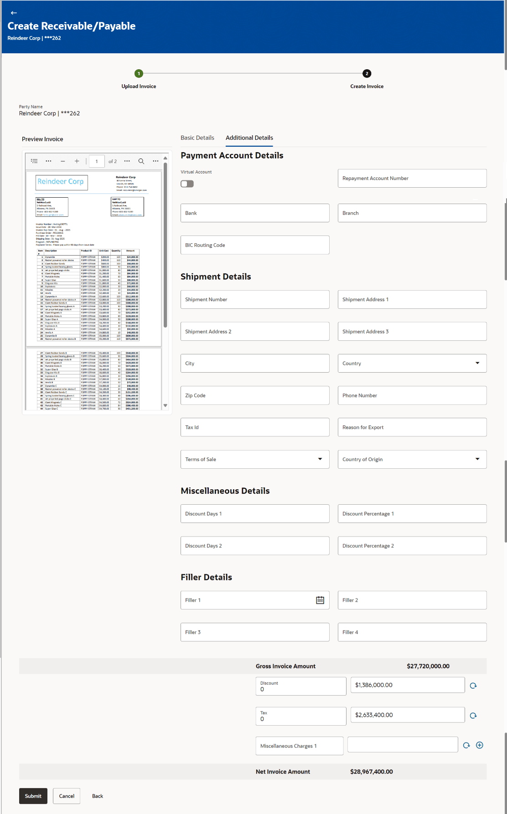
Task: Switch to the Basic Details tab
Action: (197, 138)
